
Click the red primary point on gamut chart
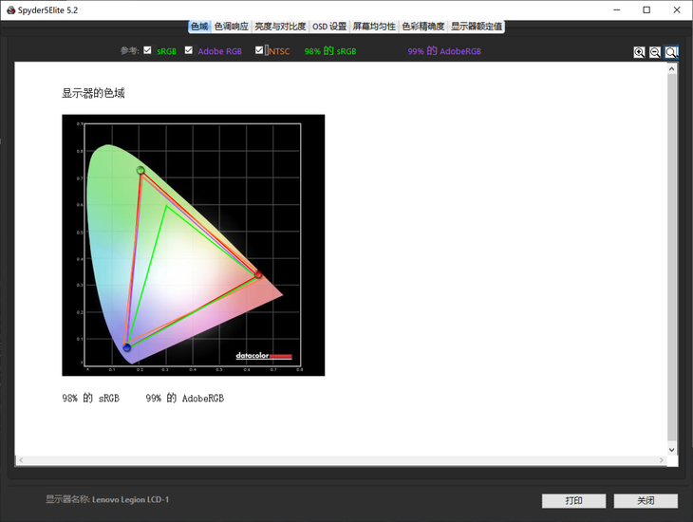point(258,274)
